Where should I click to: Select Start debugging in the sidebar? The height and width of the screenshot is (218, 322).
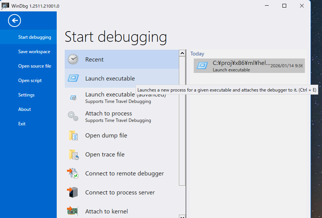34,37
